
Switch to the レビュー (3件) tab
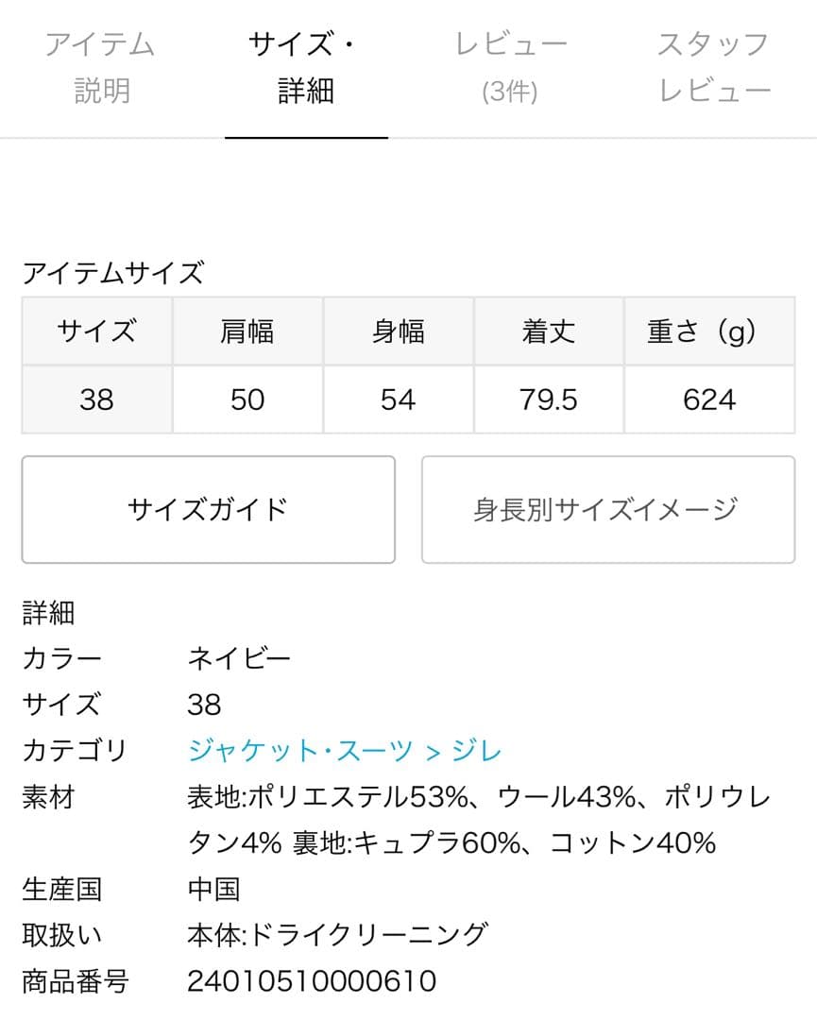511,68
